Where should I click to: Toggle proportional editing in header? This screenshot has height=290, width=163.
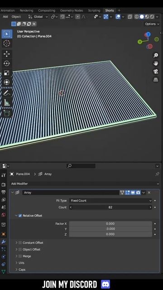pyautogui.click(x=78, y=17)
